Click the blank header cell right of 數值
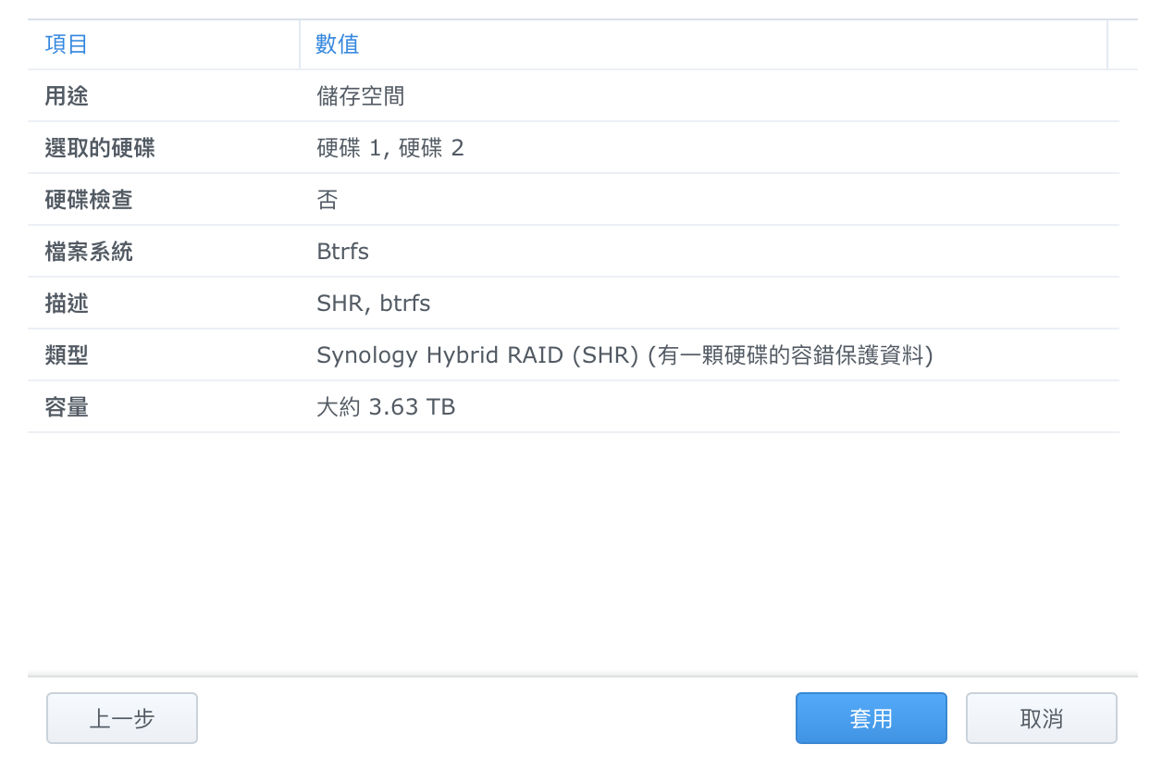This screenshot has height=757, width=1162. (1122, 44)
